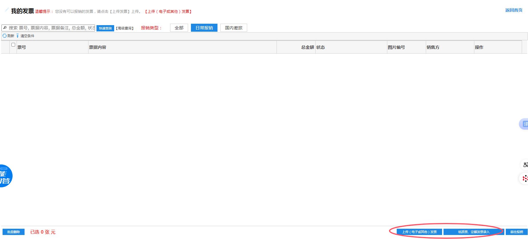Choose the 国内差旅 reimbursement type
The image size is (528, 239).
coord(233,28)
